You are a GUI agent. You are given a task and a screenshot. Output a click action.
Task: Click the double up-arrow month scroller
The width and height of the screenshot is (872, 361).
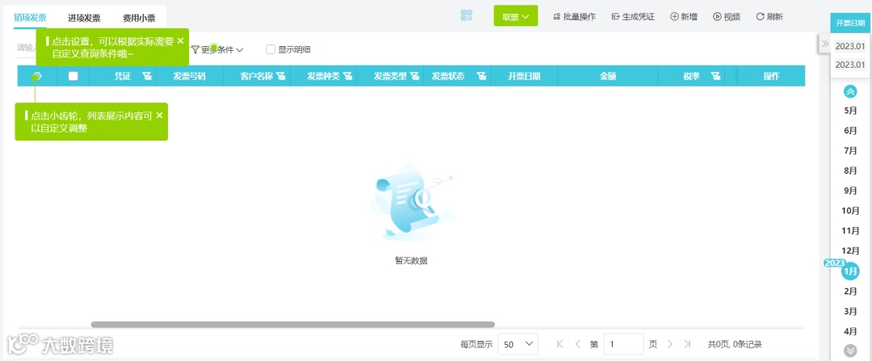tap(850, 91)
